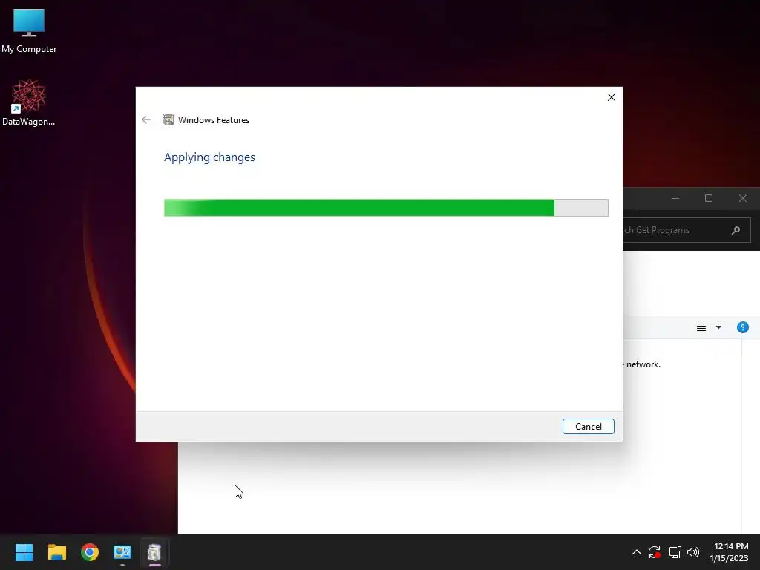This screenshot has height=570, width=760.
Task: Show hidden system tray icons
Action: click(636, 552)
